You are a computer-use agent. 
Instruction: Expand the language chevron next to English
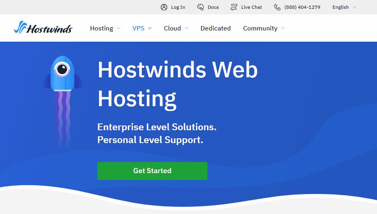[354, 8]
